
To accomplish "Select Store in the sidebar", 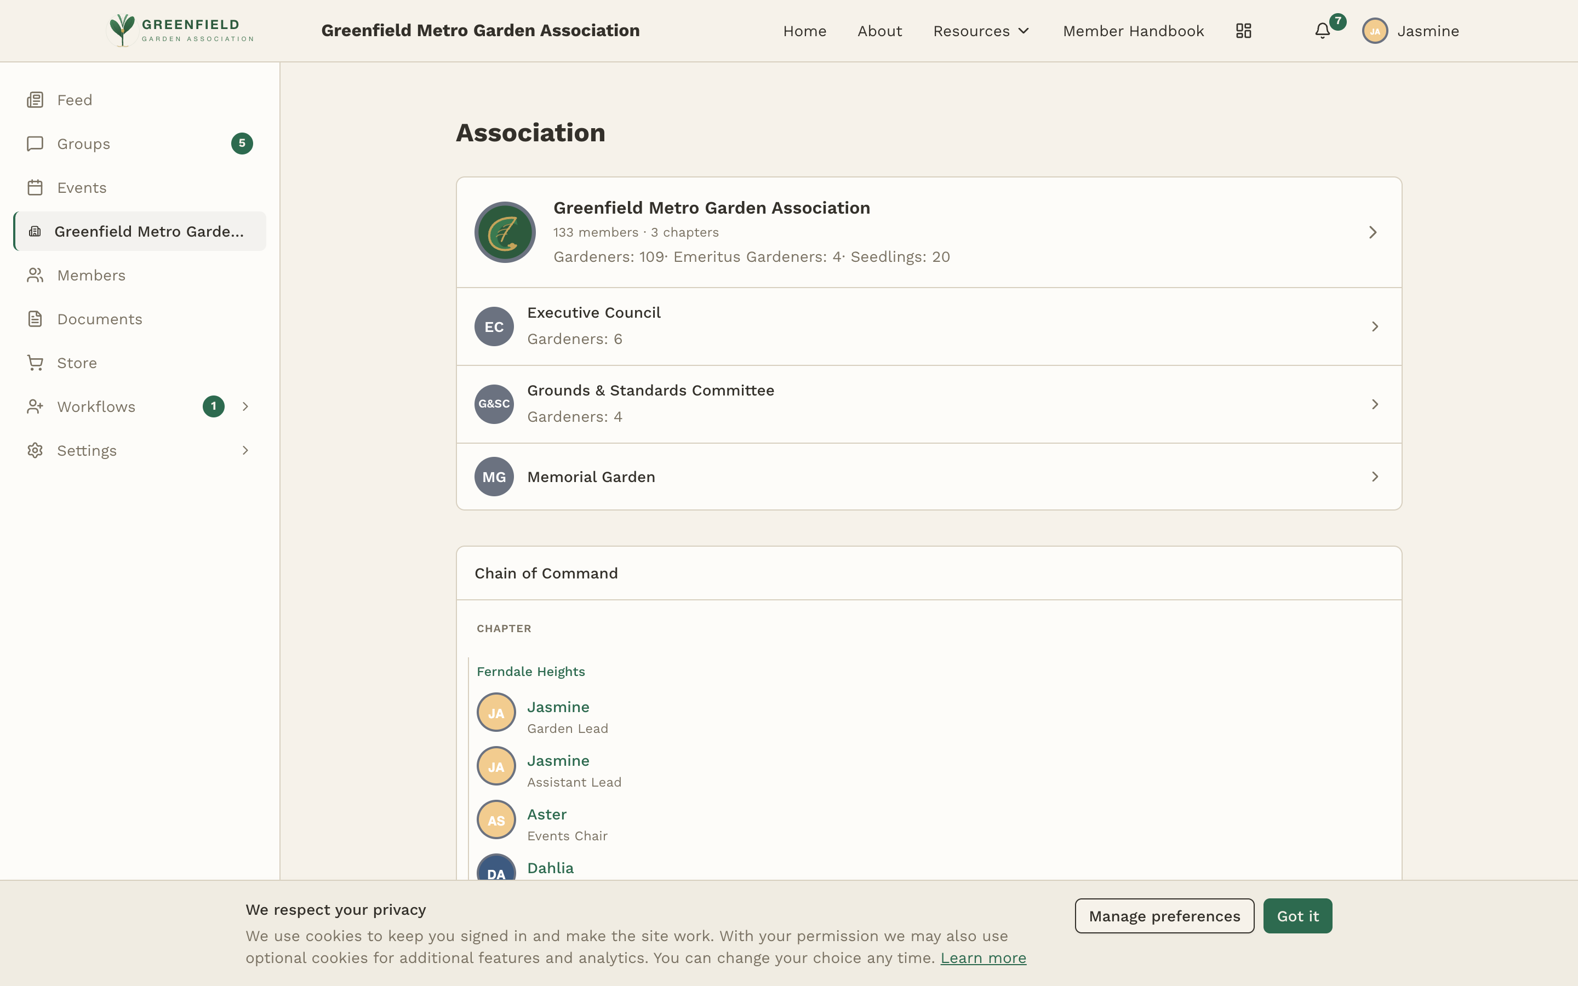I will 140,363.
